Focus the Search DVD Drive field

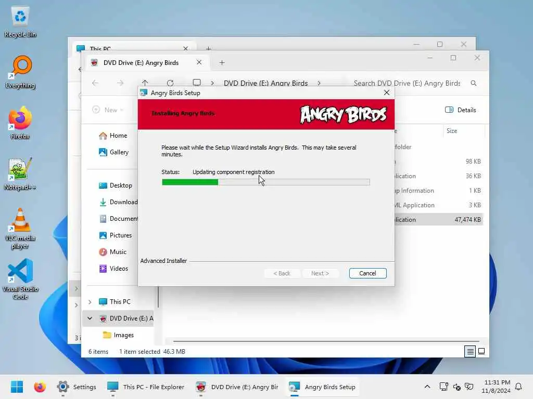[x=407, y=83]
